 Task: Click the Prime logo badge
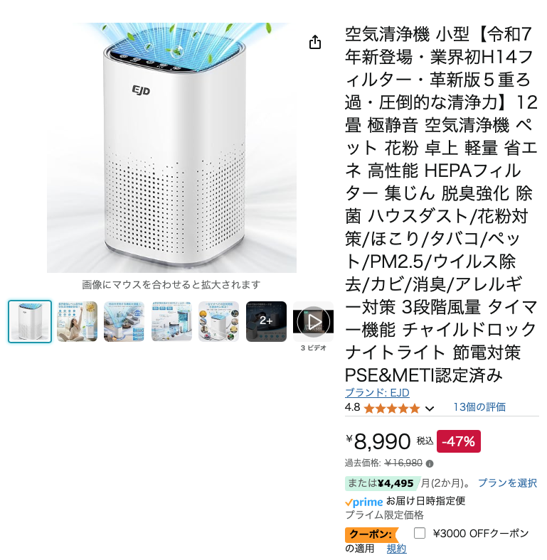tap(364, 502)
